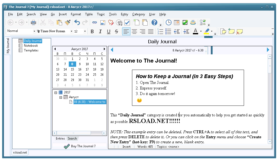Click the clock reminder icon
278x162 pixels.
click(x=168, y=23)
